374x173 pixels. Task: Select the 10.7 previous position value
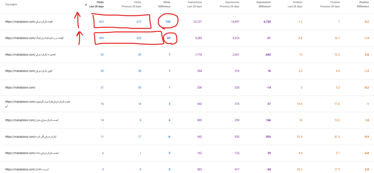[337, 38]
